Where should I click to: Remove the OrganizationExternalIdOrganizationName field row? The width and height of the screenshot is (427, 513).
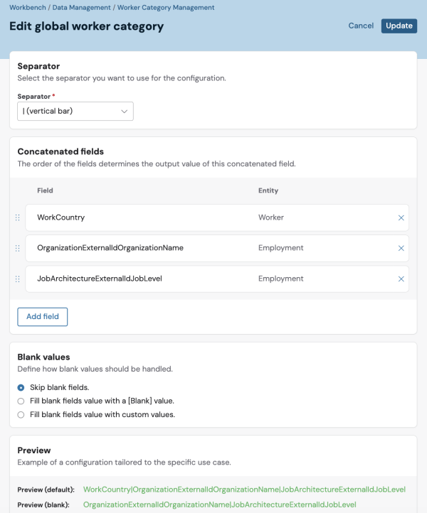[x=401, y=248]
